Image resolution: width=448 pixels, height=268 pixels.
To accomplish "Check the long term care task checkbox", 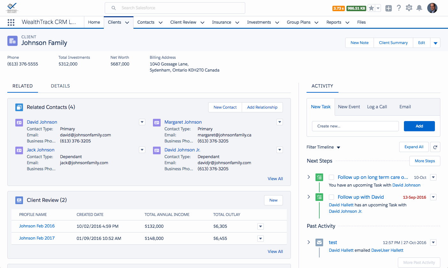I will tap(331, 177).
